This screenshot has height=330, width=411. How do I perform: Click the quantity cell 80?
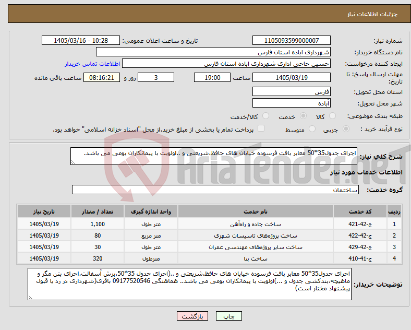coord(98,235)
